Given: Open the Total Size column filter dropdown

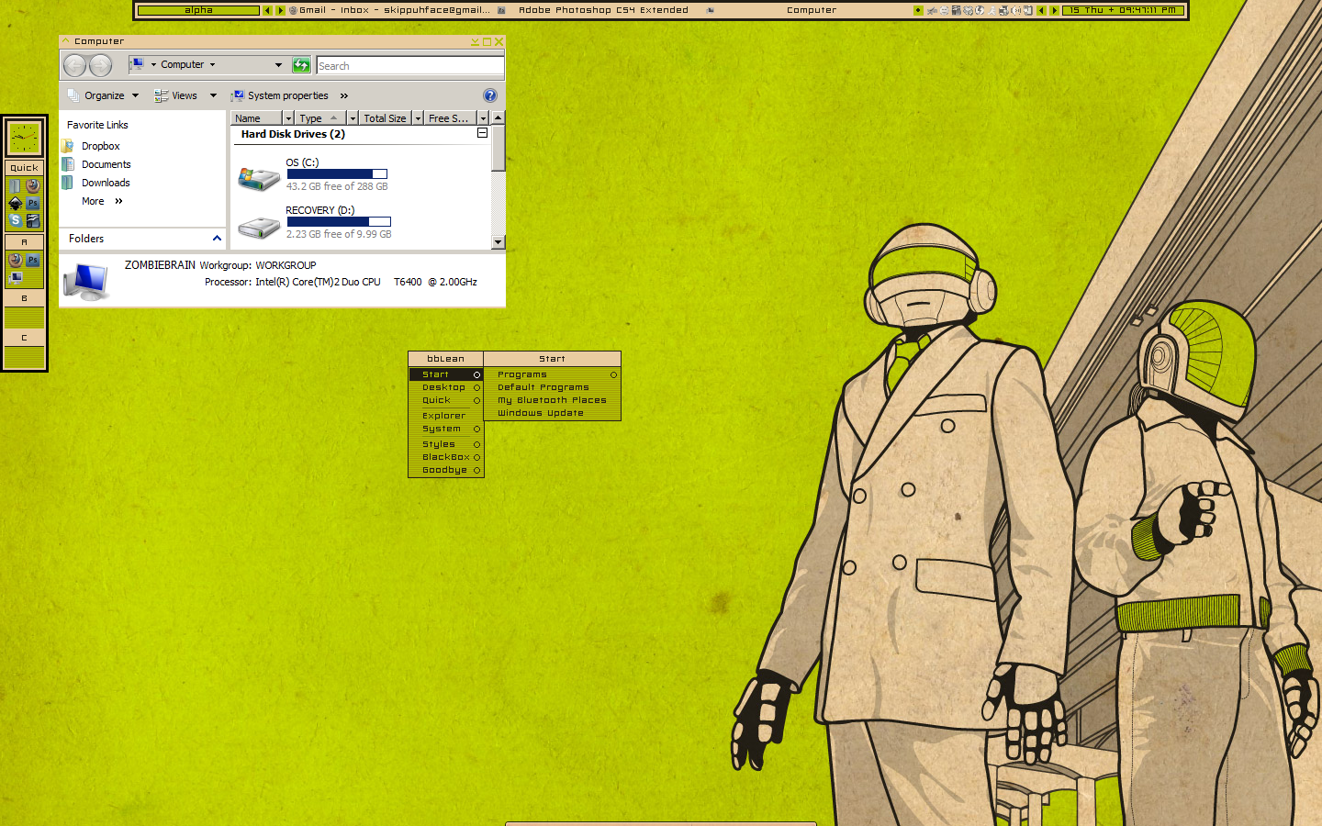Looking at the screenshot, I should pyautogui.click(x=418, y=118).
